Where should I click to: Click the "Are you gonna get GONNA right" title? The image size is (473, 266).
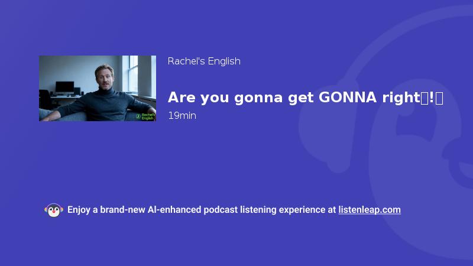pos(305,98)
